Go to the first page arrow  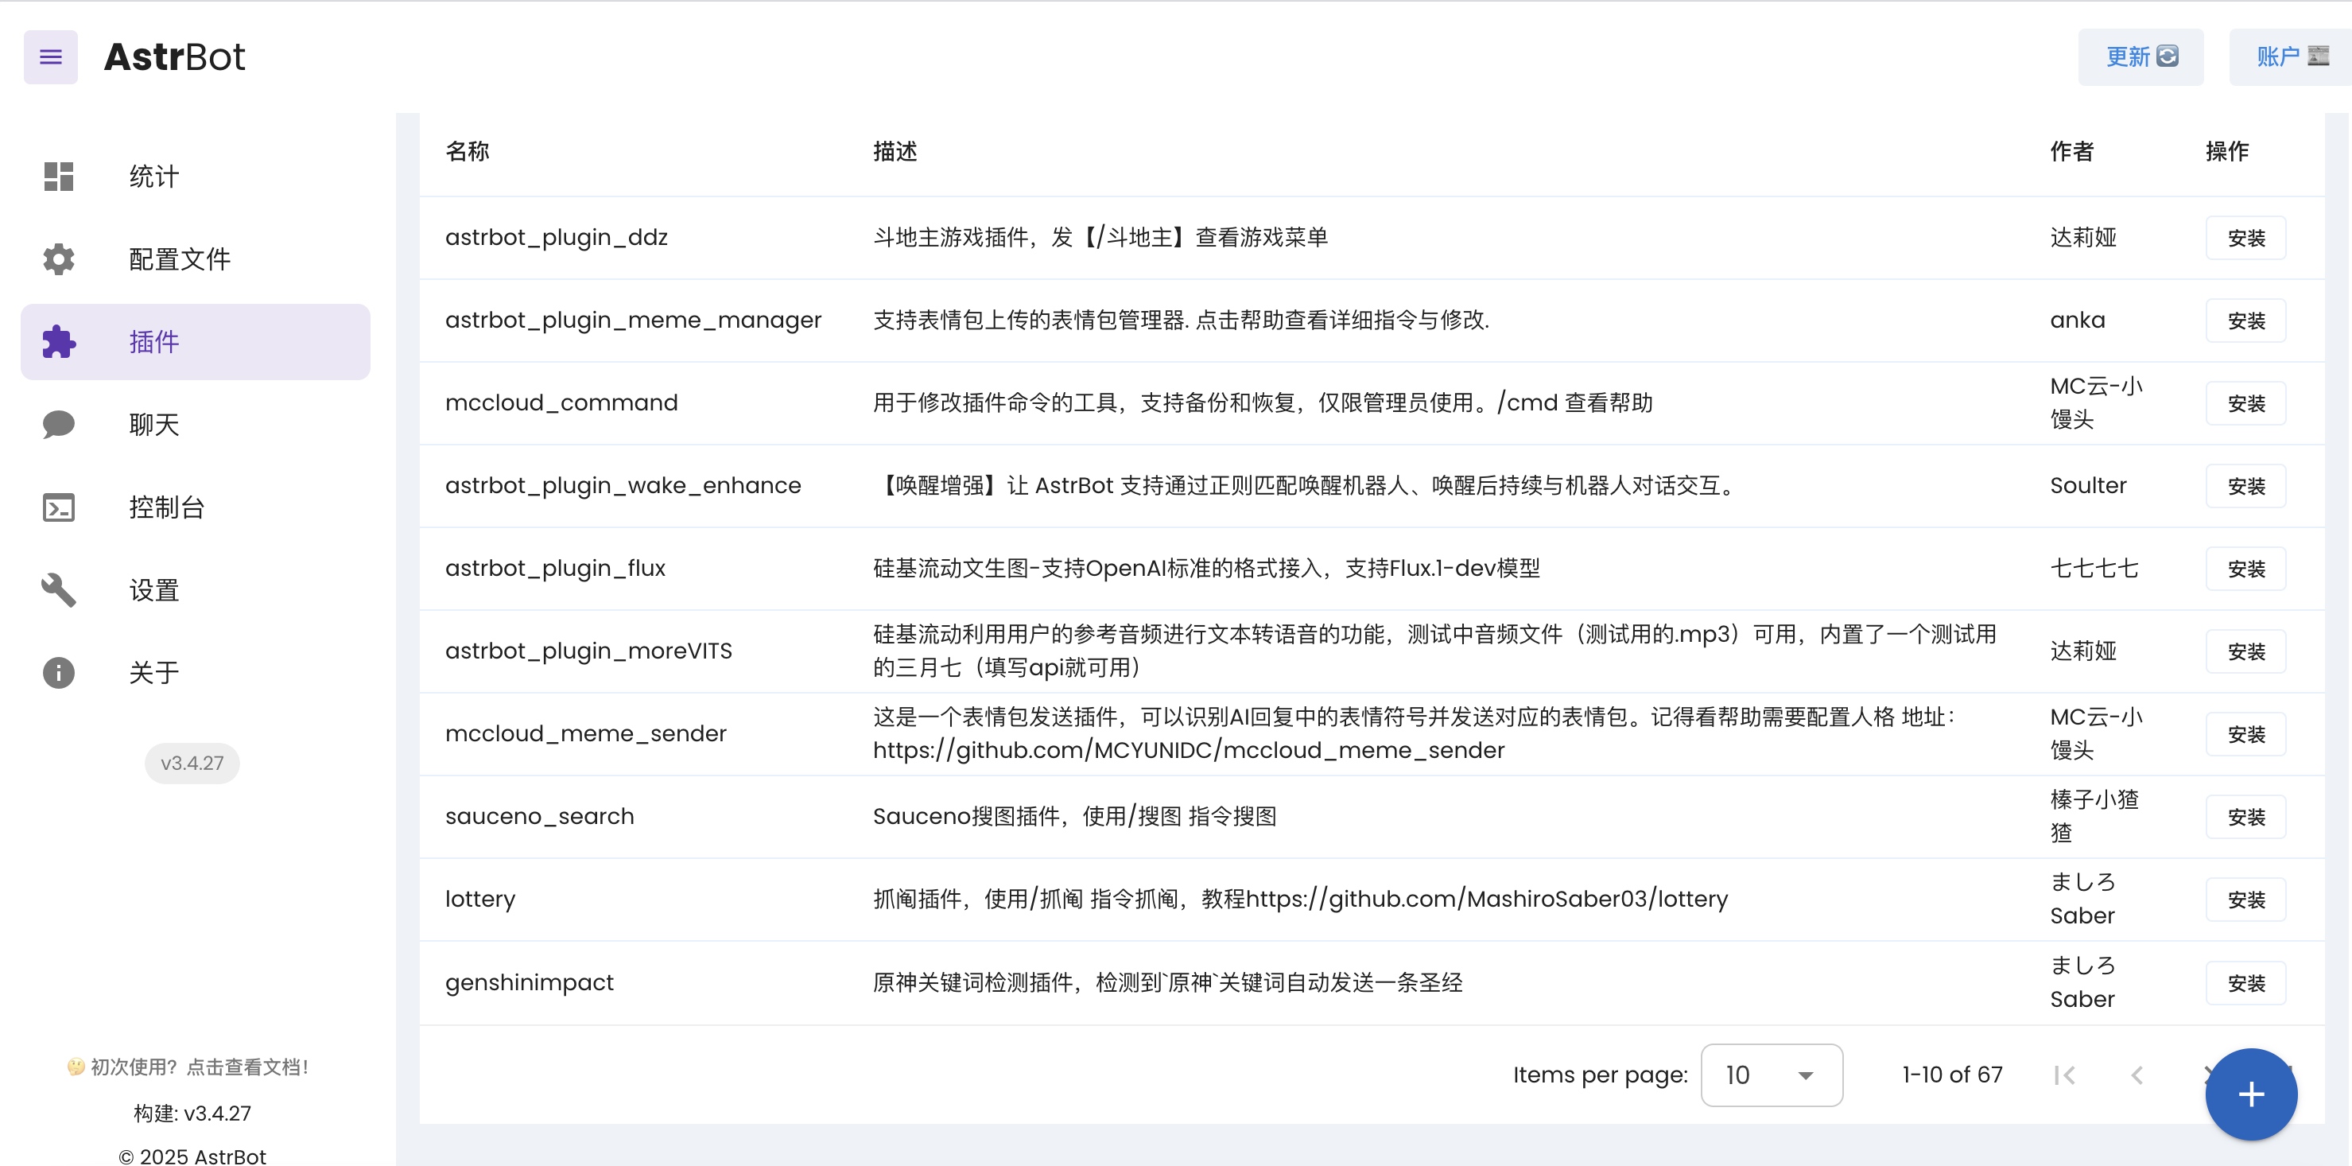pos(2064,1075)
